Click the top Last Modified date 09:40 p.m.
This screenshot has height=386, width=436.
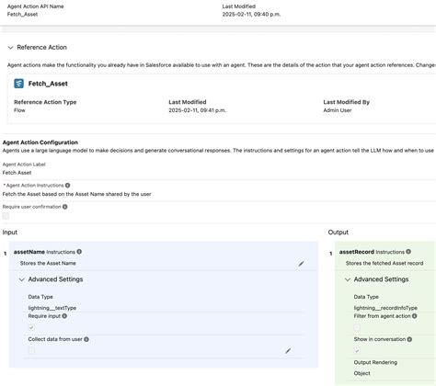click(x=251, y=15)
